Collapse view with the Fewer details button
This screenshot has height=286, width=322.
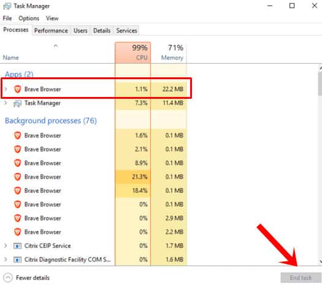tap(27, 278)
